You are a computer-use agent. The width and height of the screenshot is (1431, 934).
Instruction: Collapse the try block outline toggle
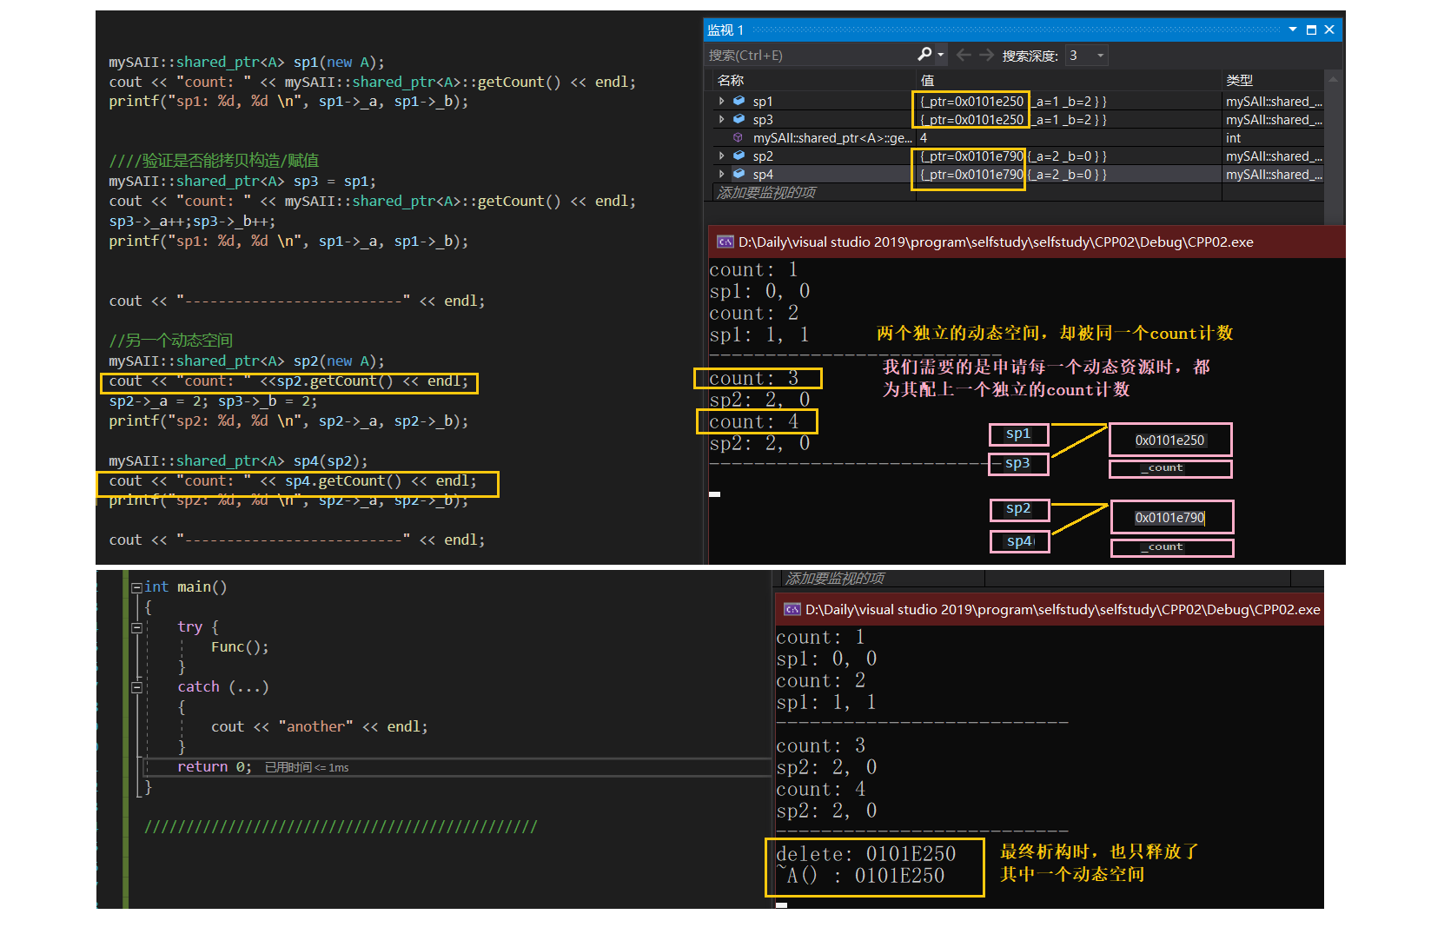pos(136,627)
